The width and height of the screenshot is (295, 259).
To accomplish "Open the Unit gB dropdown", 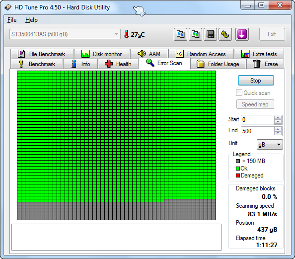I will 270,145.
